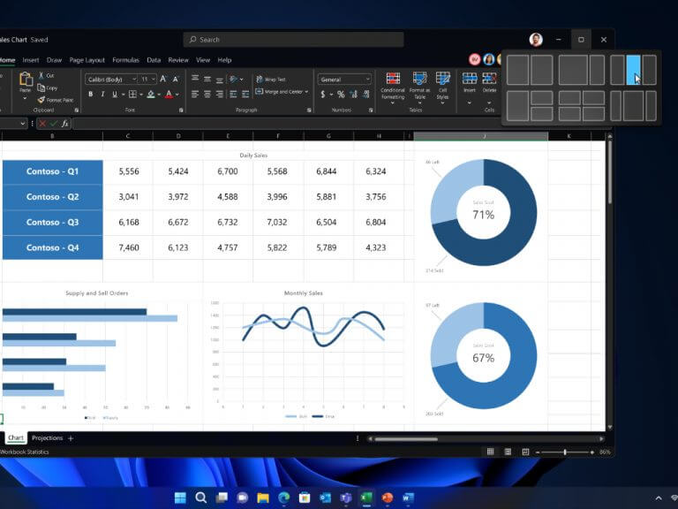Open the Data tab

(154, 60)
